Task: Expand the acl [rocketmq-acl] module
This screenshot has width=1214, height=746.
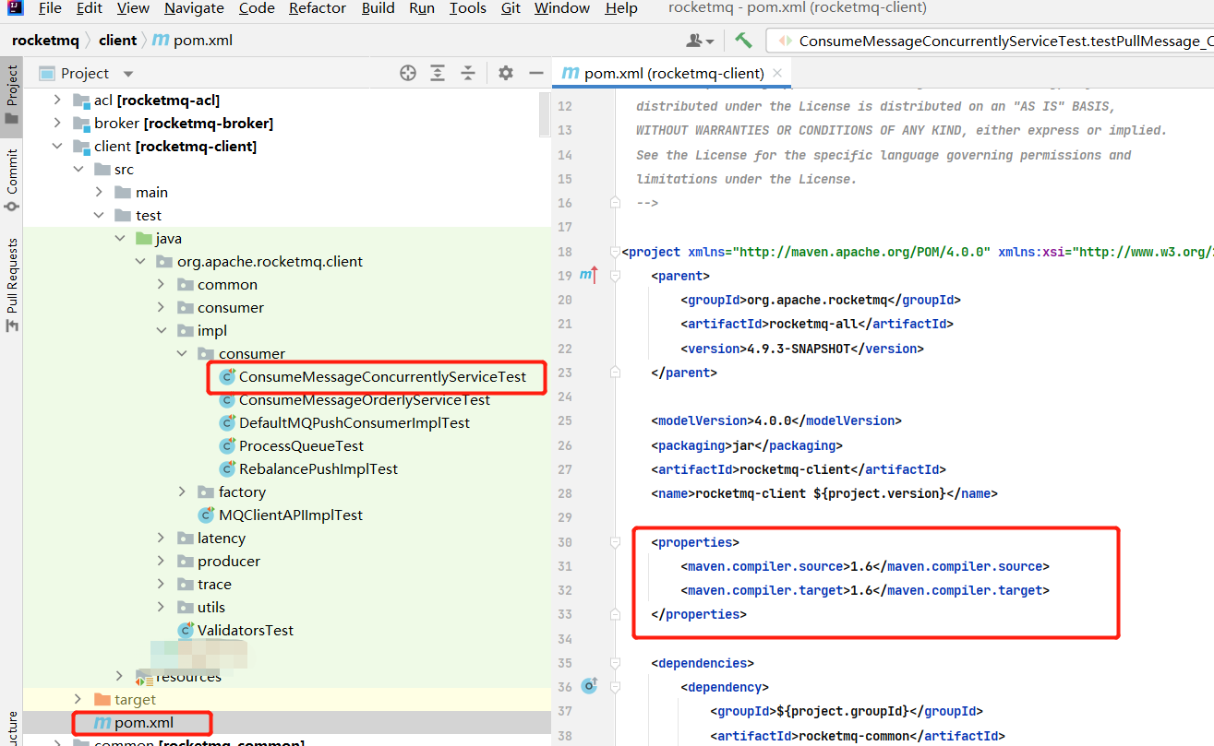Action: (x=57, y=100)
